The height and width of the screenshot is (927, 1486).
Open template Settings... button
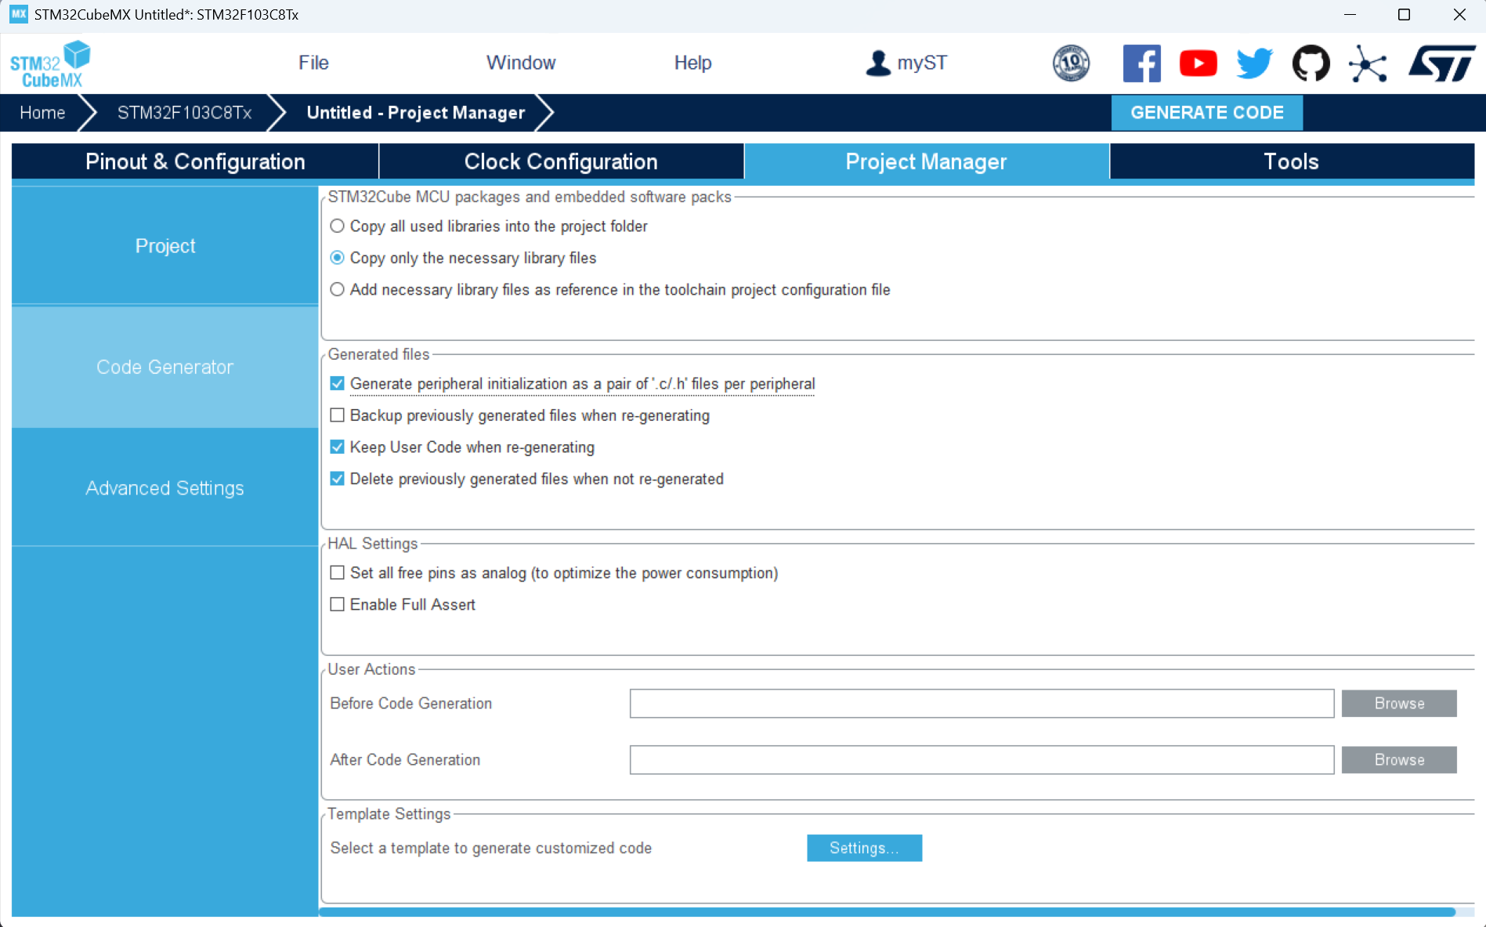click(864, 848)
